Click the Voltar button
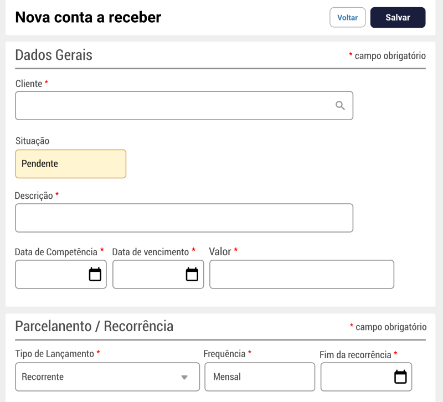 pyautogui.click(x=347, y=17)
